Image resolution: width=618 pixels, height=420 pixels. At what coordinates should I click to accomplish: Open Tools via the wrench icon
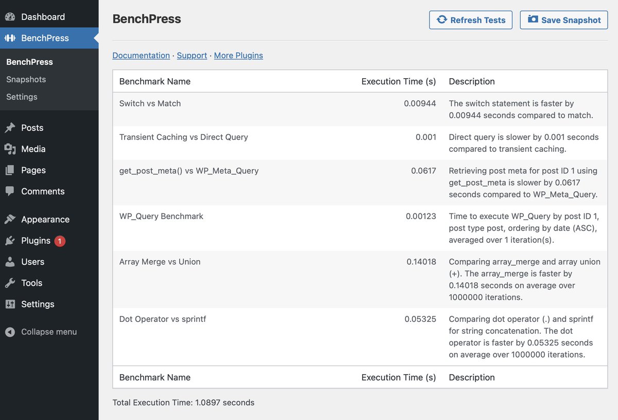(x=10, y=283)
